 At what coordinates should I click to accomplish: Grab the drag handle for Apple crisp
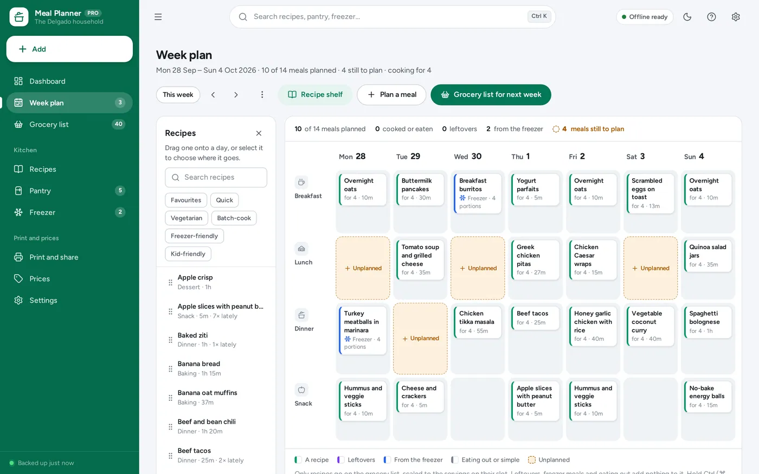(x=170, y=282)
